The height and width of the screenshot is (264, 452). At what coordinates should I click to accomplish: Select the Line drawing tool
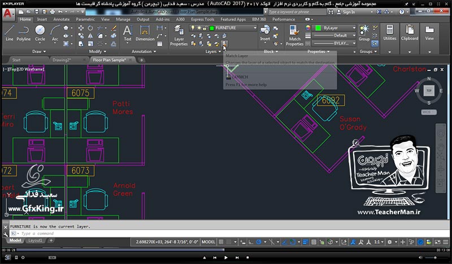pos(9,33)
